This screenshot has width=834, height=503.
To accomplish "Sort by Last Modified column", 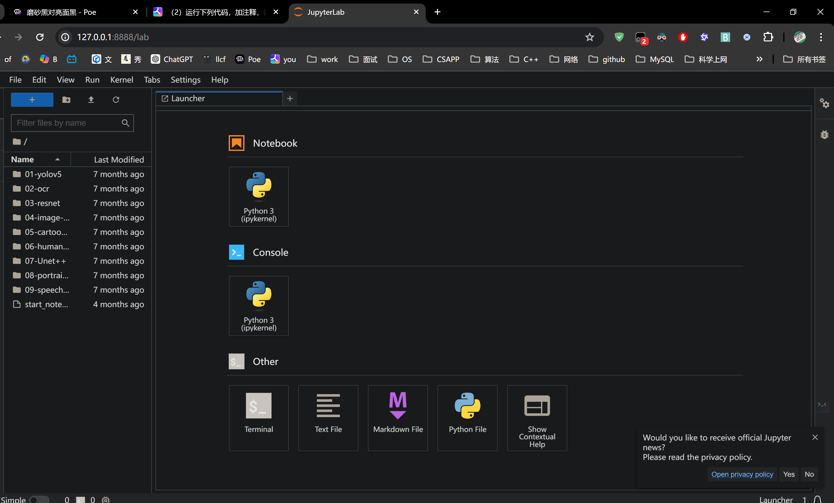I will click(111, 159).
